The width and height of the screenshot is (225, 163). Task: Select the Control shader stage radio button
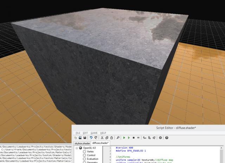(x=84, y=155)
